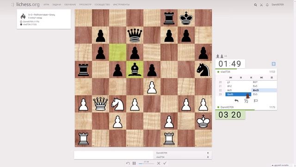The height and width of the screenshot is (167, 296).
Task: Click your clock showing 03:20
Action: [230, 115]
